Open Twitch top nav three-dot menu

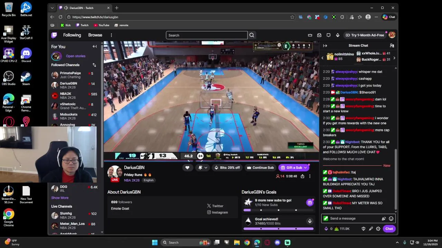[111, 35]
